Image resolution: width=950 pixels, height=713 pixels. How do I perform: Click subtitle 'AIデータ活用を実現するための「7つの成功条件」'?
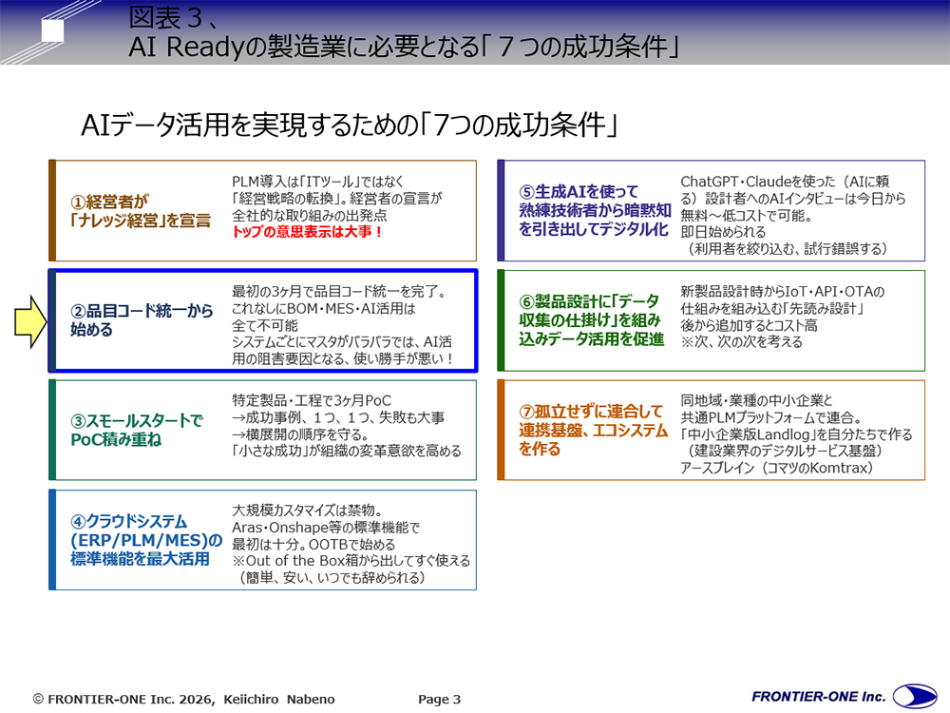click(350, 125)
